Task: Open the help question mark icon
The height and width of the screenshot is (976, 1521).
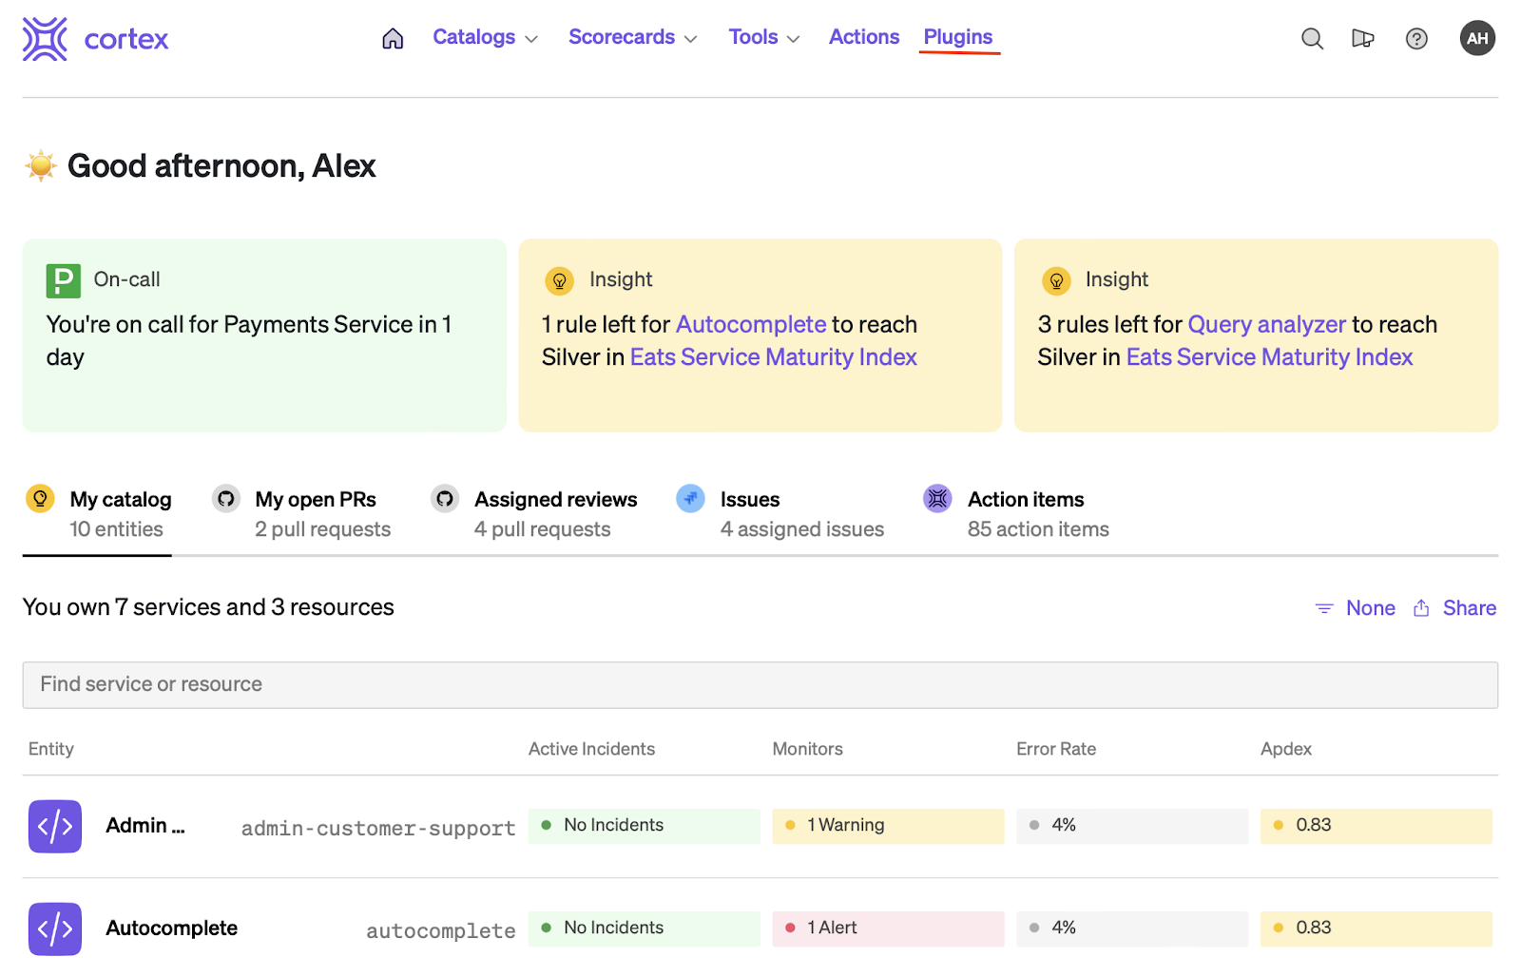Action: coord(1416,38)
